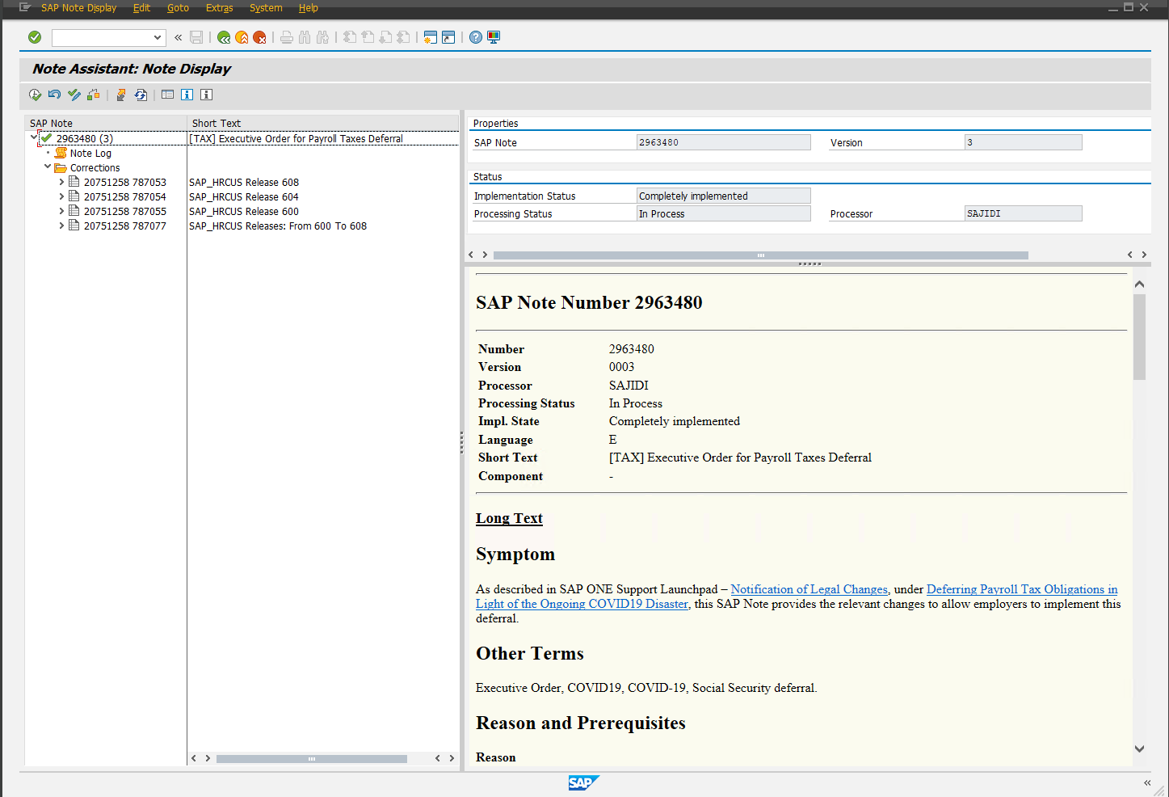The width and height of the screenshot is (1169, 797).
Task: Click the Print icon
Action: 287,37
